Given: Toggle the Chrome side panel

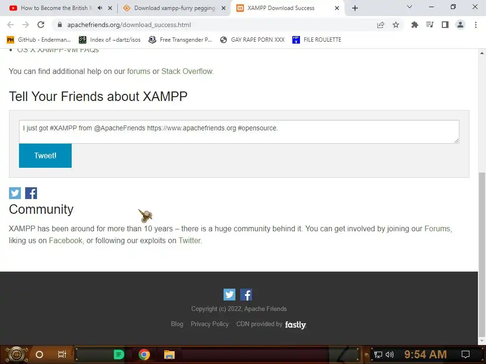Looking at the screenshot, I should (445, 25).
